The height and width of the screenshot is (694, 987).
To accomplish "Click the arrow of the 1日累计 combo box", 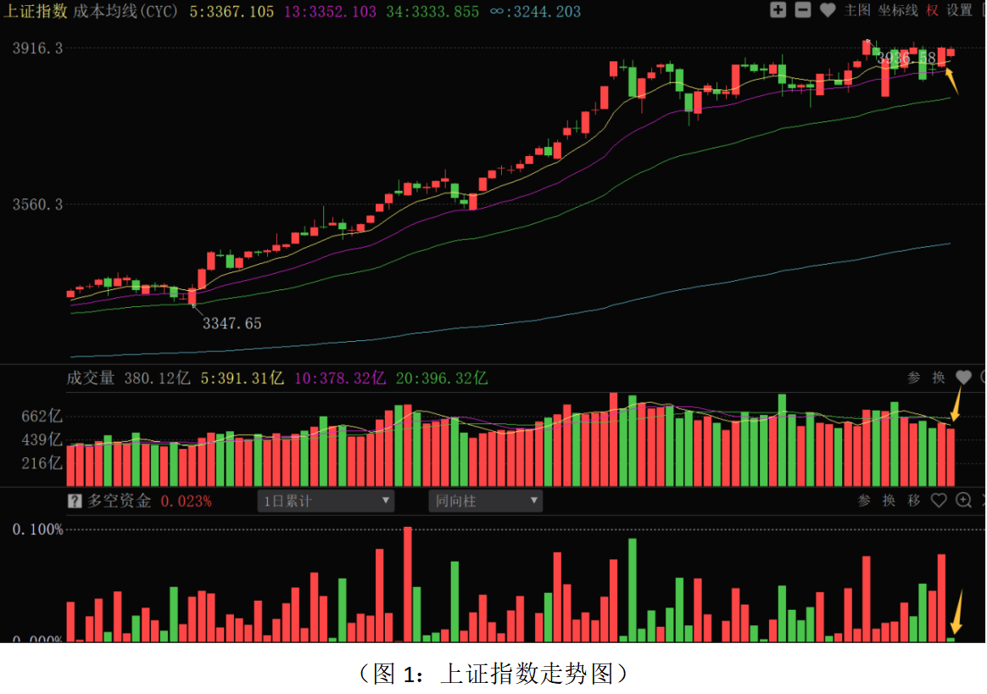I will (x=386, y=501).
